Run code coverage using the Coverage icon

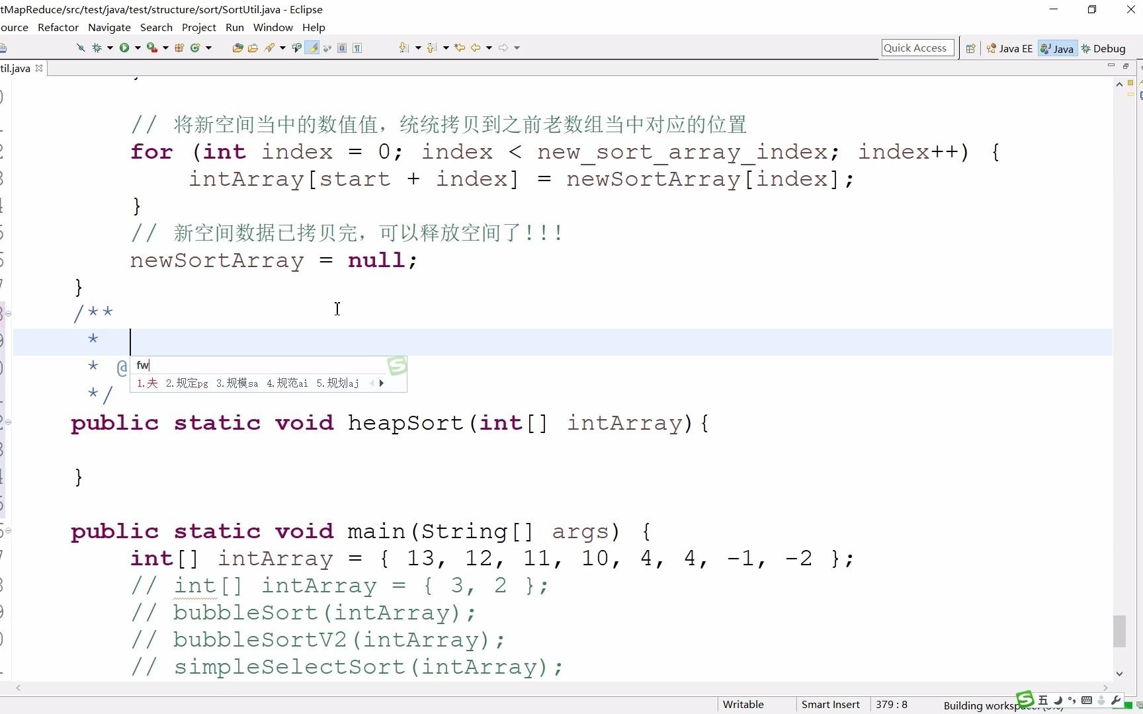151,47
